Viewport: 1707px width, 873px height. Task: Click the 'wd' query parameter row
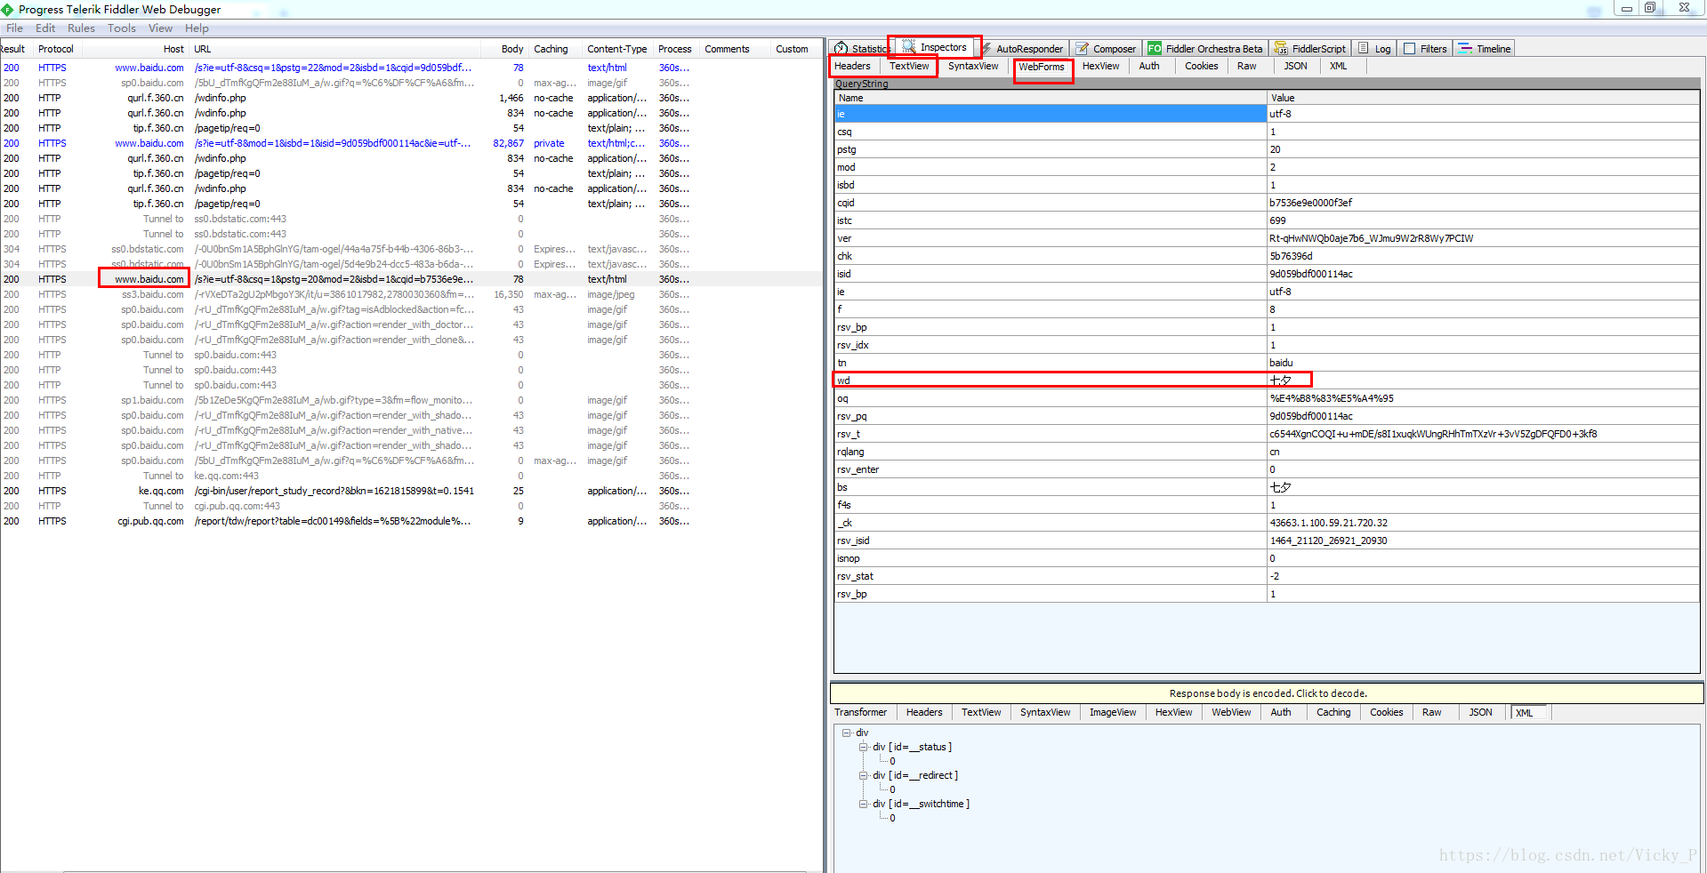(x=1267, y=380)
